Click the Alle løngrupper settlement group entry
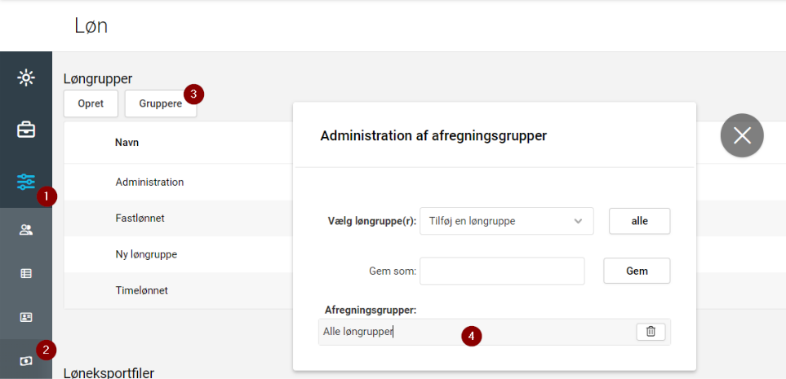The image size is (786, 379). pos(359,332)
